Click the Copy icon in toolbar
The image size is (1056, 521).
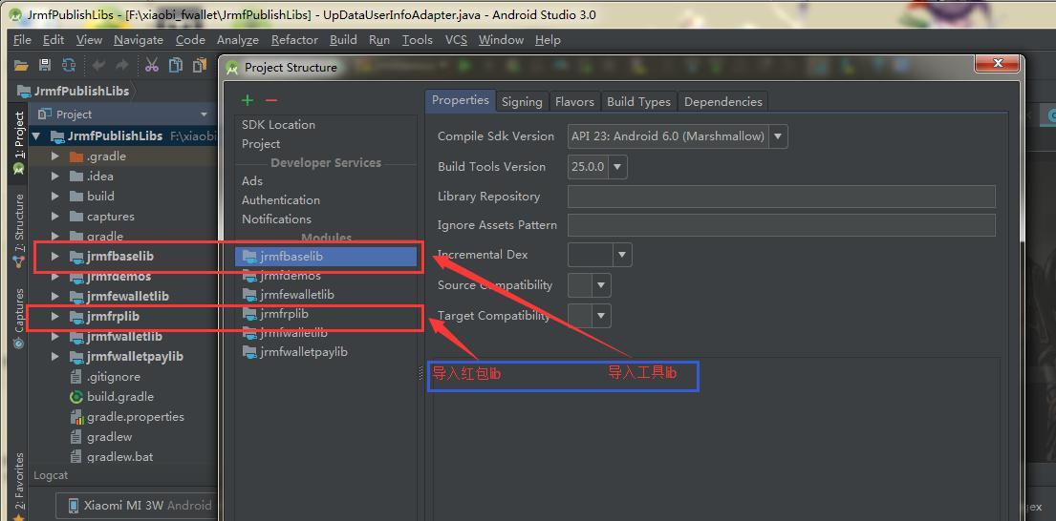pyautogui.click(x=176, y=65)
